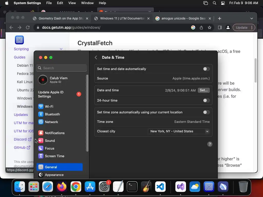Open Update Apple ID Settings item
This screenshot has height=197, width=263.
click(60, 94)
